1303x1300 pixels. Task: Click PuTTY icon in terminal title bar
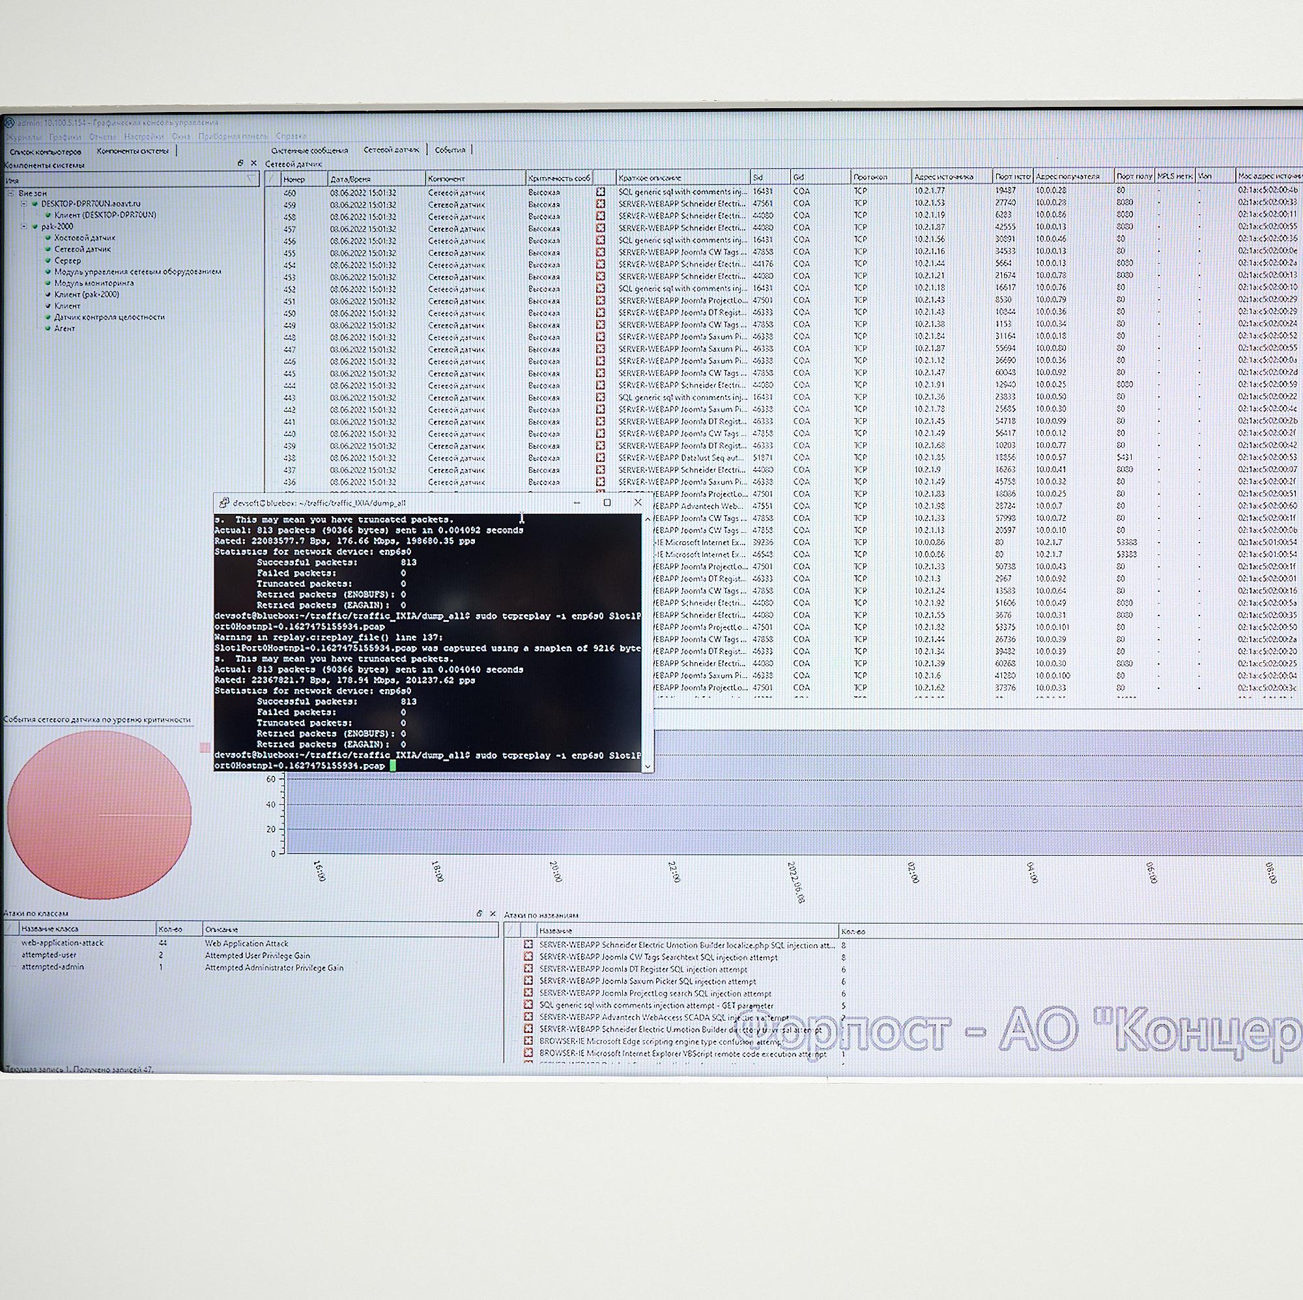(x=224, y=503)
